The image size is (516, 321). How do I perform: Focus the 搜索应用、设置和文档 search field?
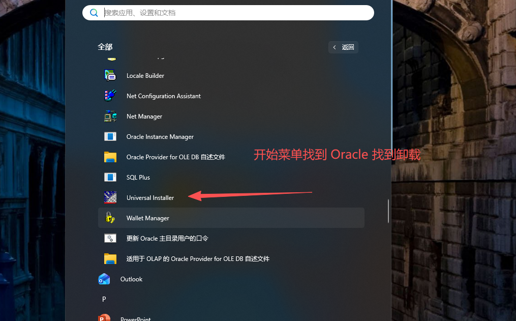pos(228,13)
